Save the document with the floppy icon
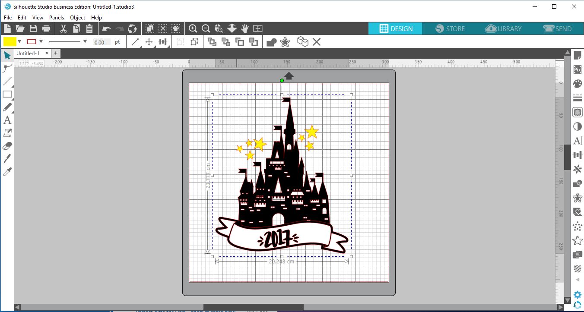This screenshot has height=312, width=584. point(33,28)
